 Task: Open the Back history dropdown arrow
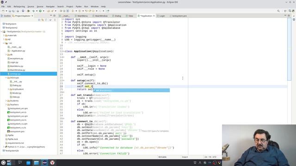coord(97,11)
